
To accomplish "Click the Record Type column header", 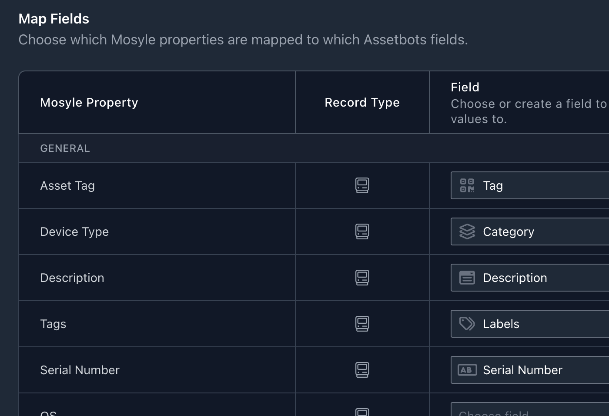I will [362, 102].
